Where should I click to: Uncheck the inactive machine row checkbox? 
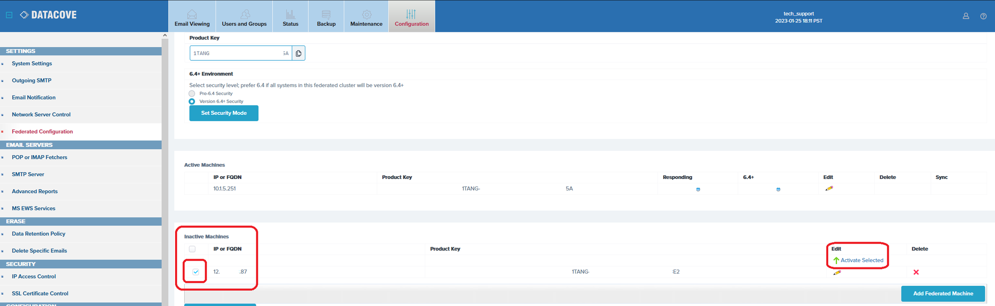tap(195, 272)
